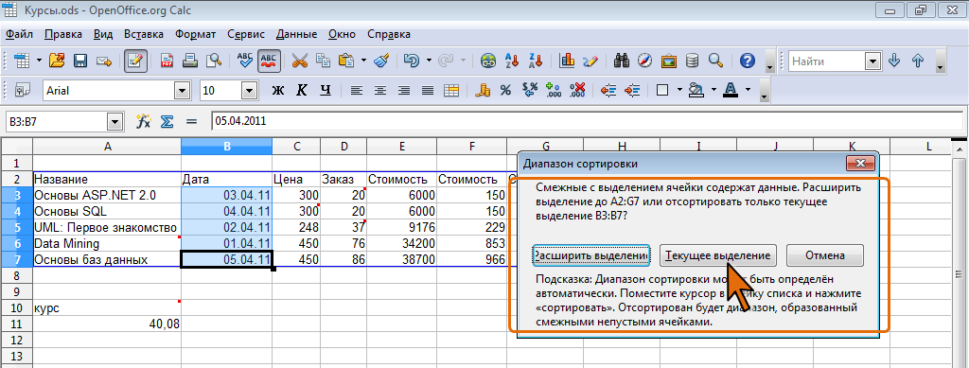Click Merge Cells icon
Viewport: 969px width, 368px height.
click(451, 90)
